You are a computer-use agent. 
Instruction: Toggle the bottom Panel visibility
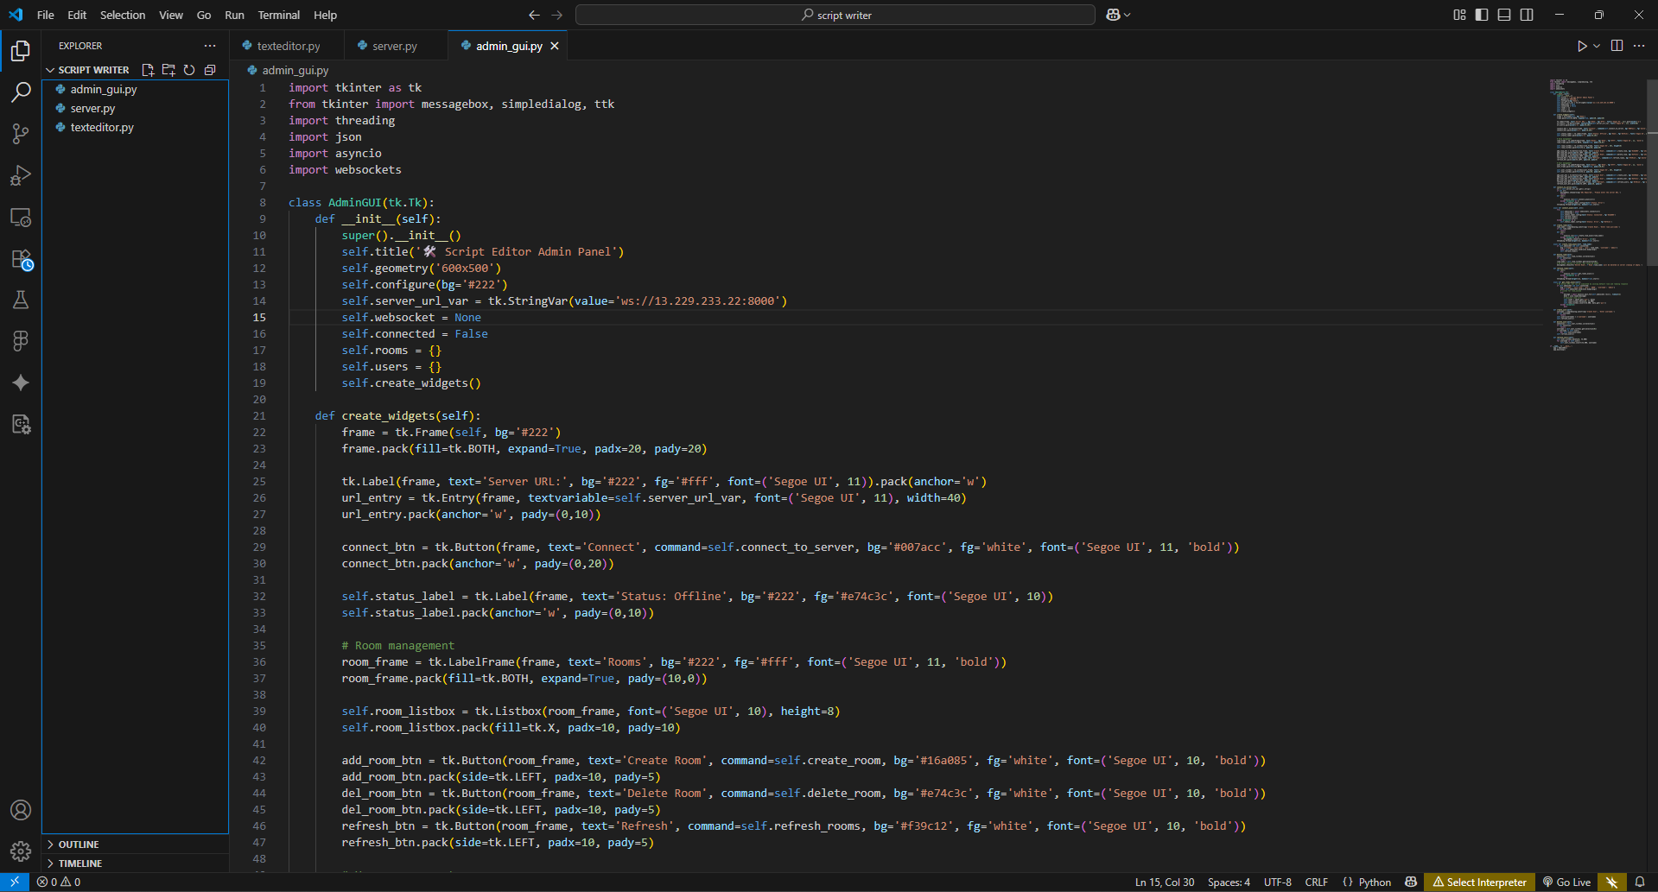[x=1504, y=15]
